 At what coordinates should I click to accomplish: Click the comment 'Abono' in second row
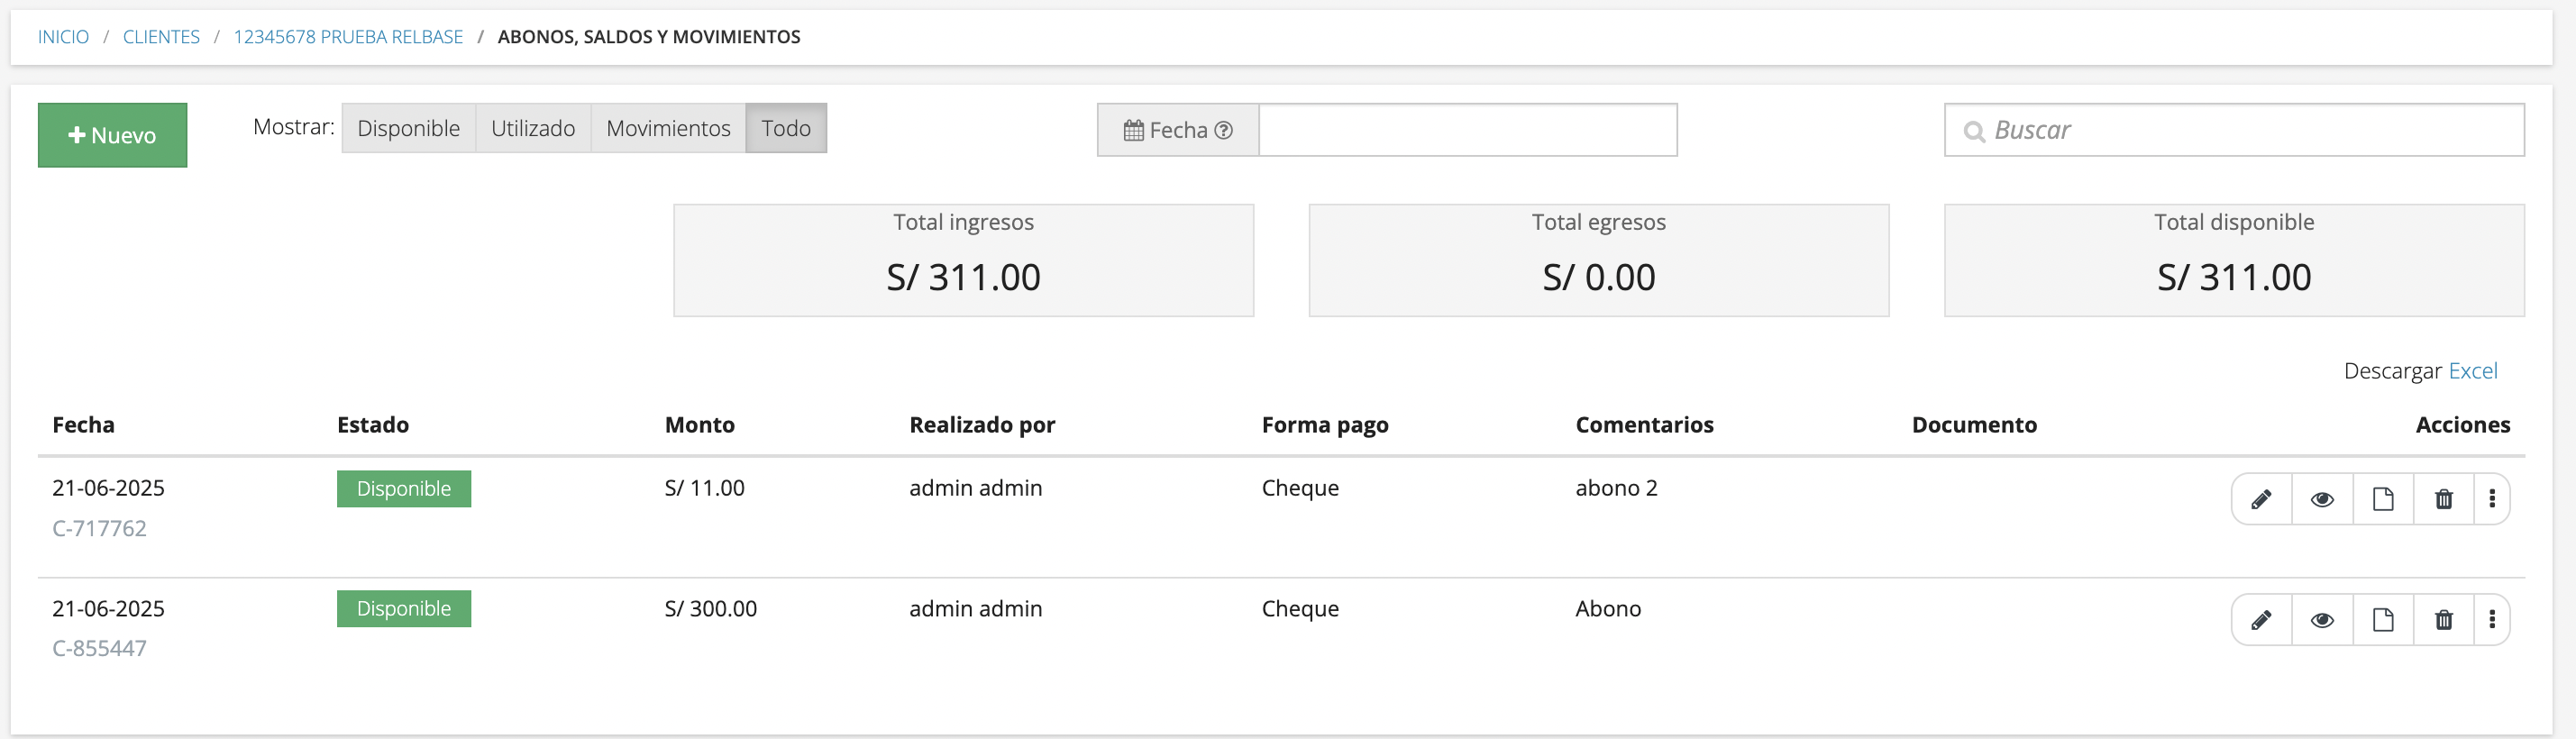pos(1608,609)
